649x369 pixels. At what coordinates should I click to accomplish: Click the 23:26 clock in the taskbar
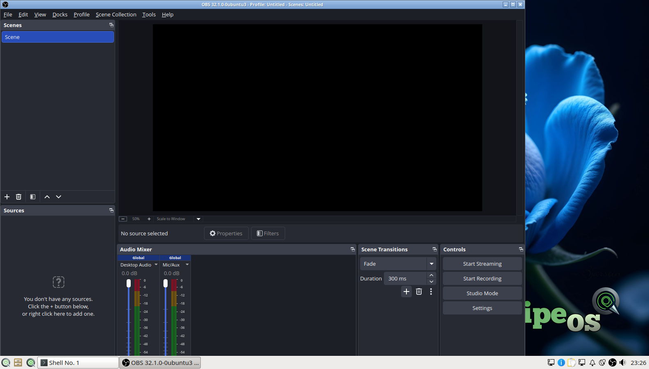638,362
